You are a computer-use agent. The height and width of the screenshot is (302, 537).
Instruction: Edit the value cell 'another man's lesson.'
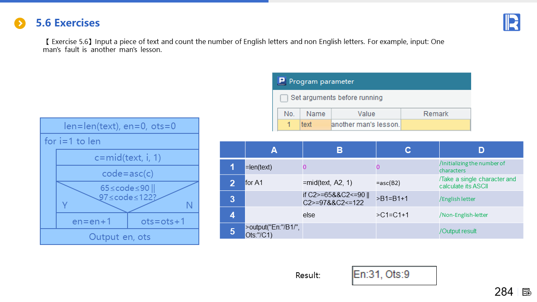(x=366, y=125)
